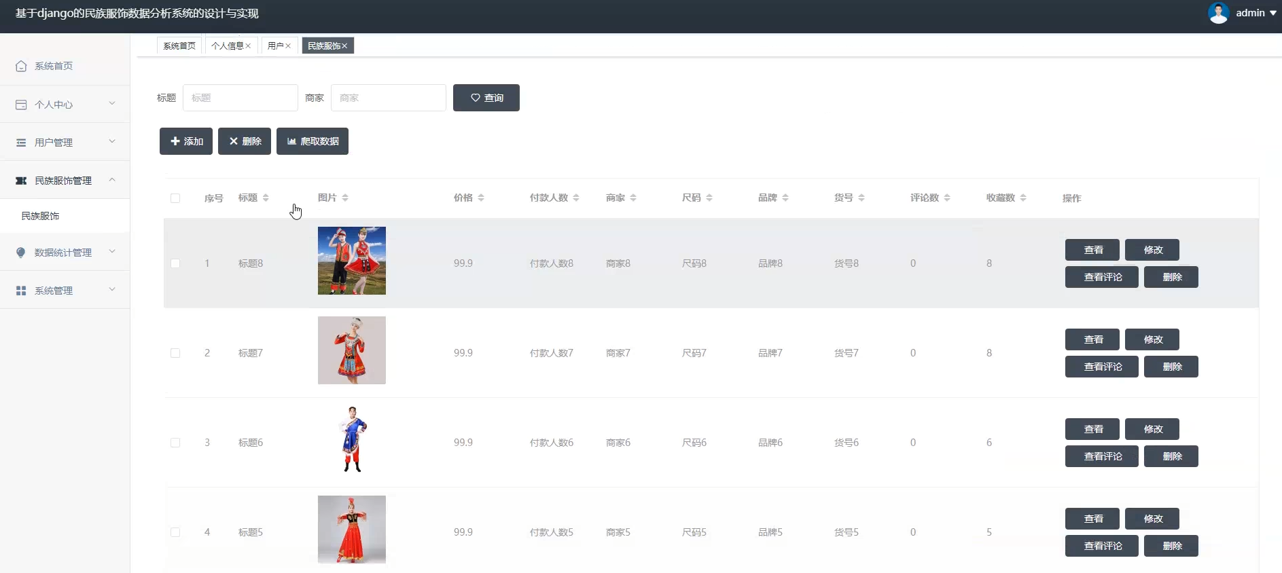Click 查看 for row 标题8
This screenshot has height=573, width=1282.
click(1092, 250)
